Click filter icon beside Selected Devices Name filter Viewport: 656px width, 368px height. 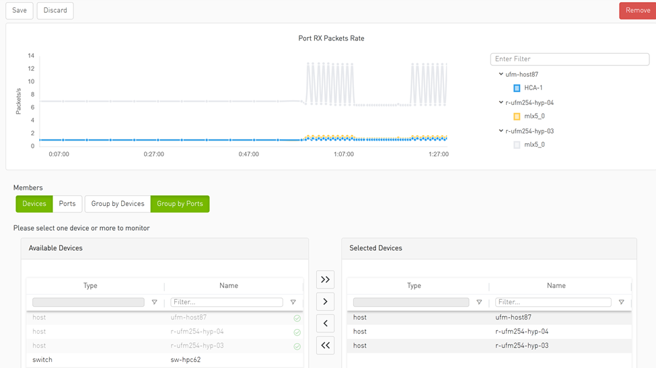(x=621, y=303)
